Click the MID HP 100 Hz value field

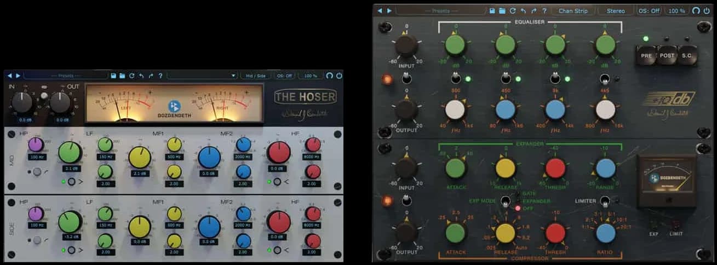(36, 158)
